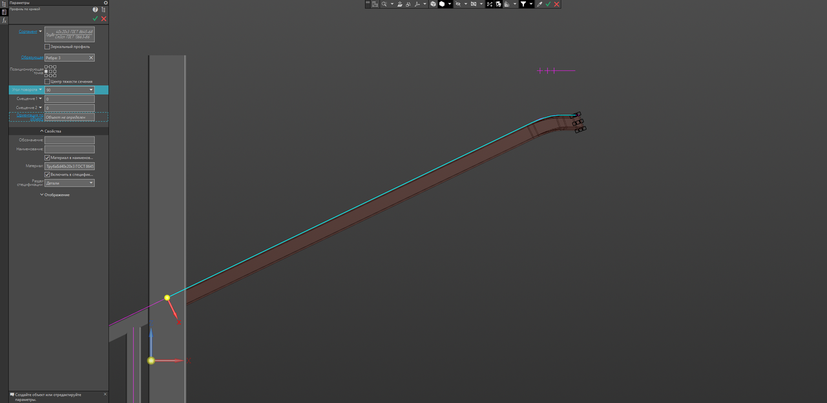Open the variables fx panel icon
The width and height of the screenshot is (827, 403).
tap(4, 21)
